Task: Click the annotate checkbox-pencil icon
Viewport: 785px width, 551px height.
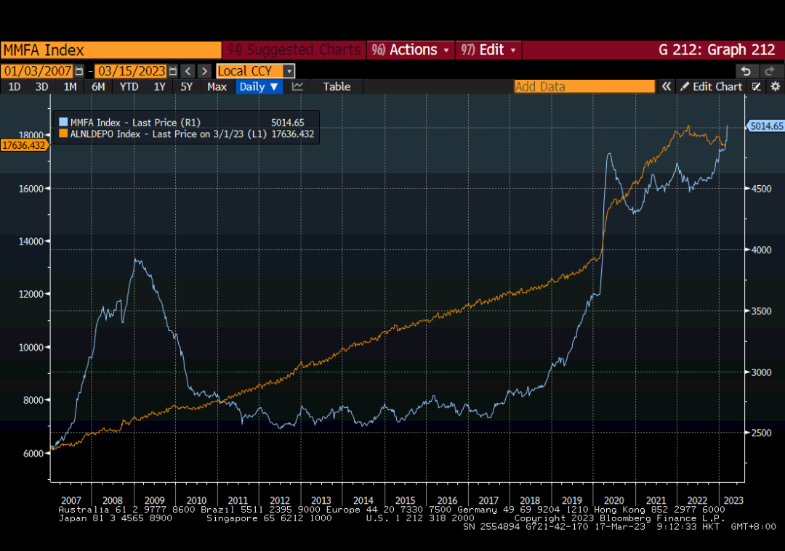Action: 757,86
